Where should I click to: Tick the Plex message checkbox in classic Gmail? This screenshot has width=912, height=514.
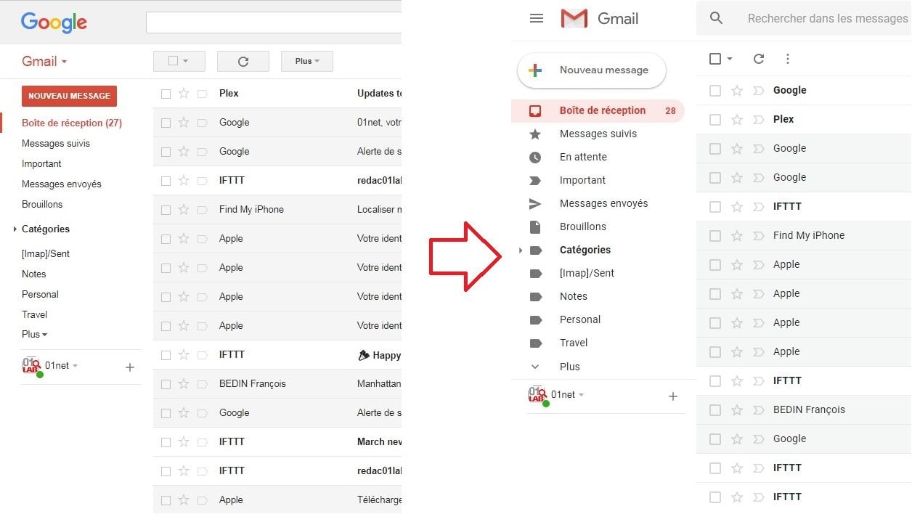[166, 94]
